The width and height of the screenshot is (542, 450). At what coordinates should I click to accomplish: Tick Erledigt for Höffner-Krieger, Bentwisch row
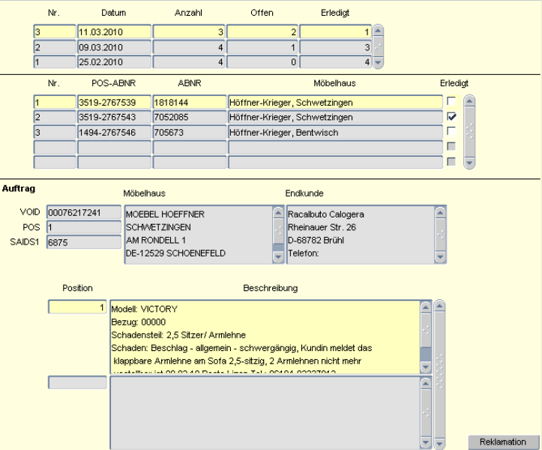(x=451, y=132)
